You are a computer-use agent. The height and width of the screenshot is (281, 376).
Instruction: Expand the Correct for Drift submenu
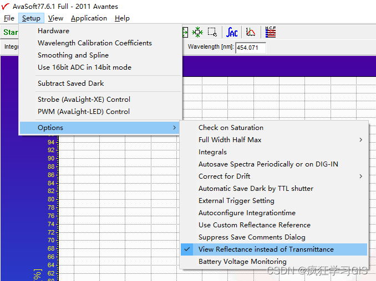pyautogui.click(x=274, y=176)
